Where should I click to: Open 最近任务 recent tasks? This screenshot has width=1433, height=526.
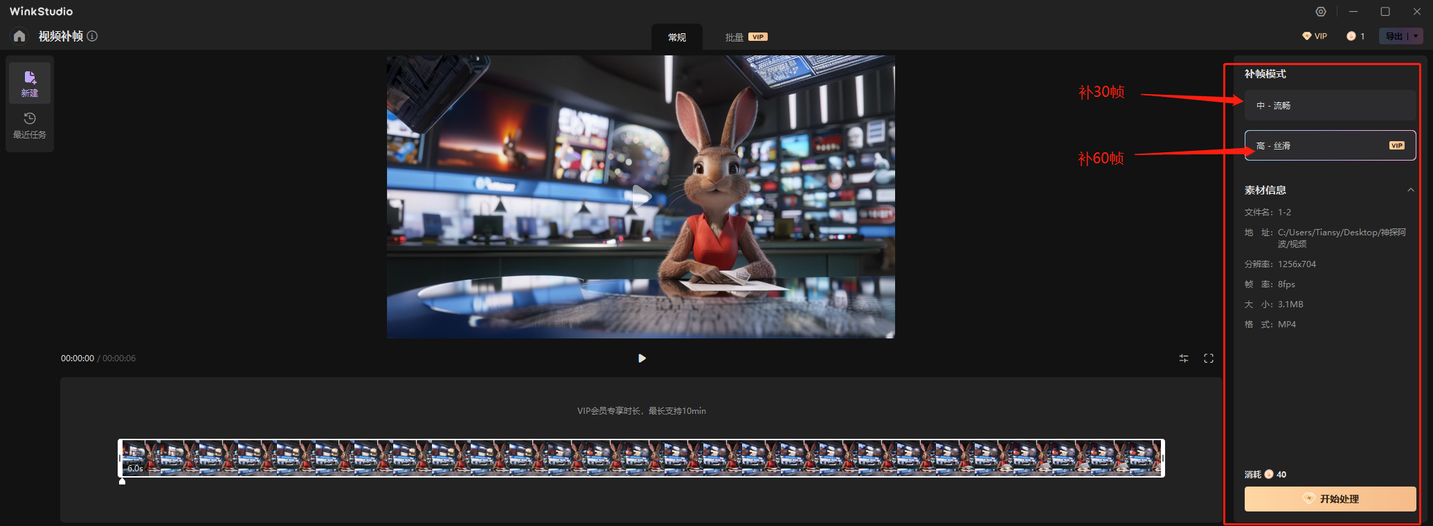click(x=30, y=125)
